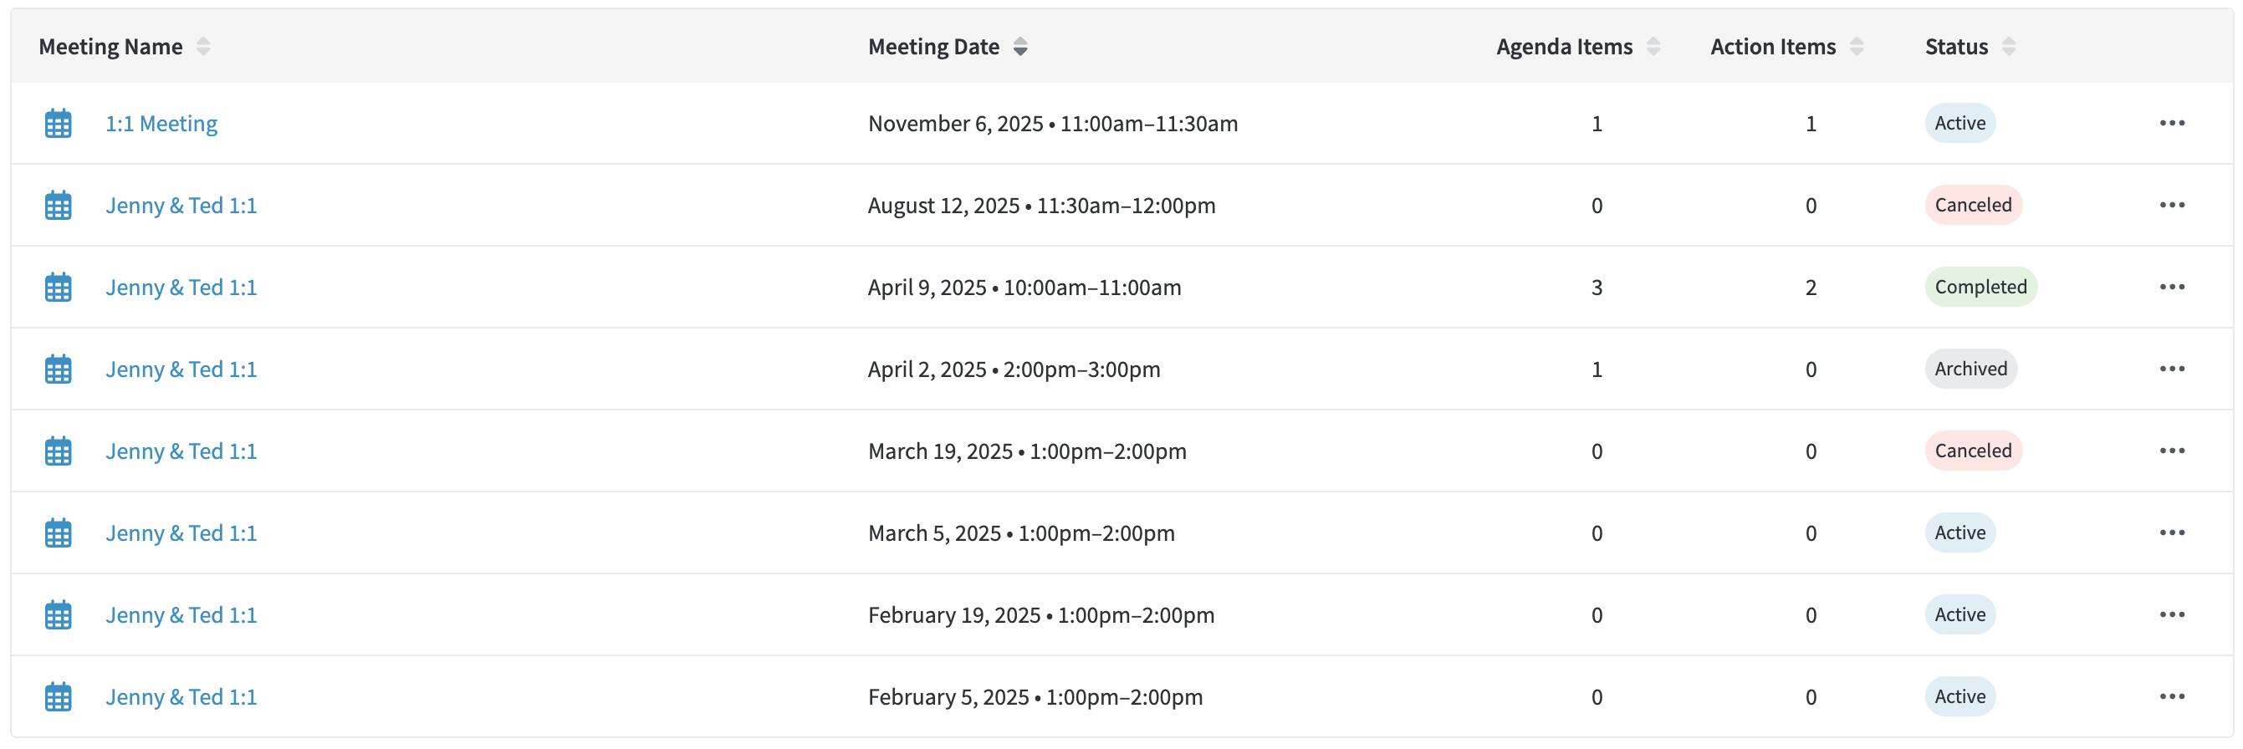The height and width of the screenshot is (749, 2243).
Task: Sort by Status column
Action: click(x=2008, y=47)
